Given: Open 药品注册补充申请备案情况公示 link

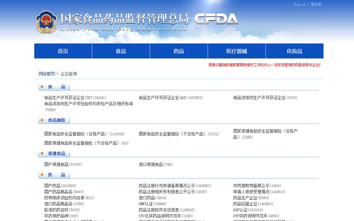Looking at the screenshot, I should tap(175, 186).
